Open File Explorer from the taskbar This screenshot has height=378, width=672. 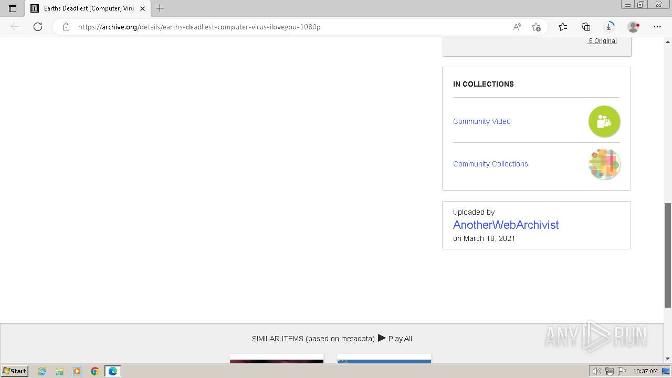(x=59, y=371)
